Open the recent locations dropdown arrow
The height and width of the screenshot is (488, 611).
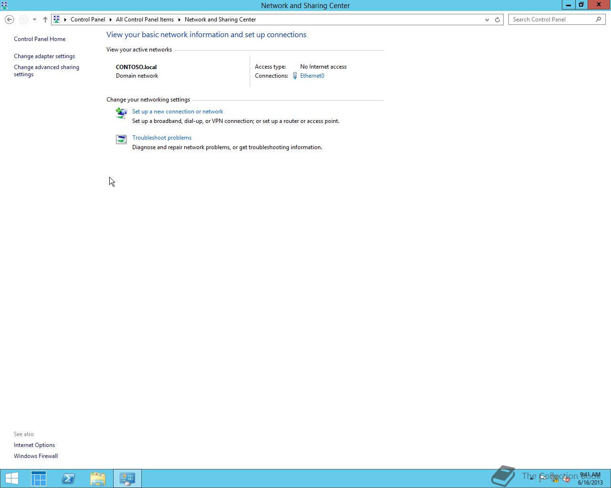click(34, 20)
